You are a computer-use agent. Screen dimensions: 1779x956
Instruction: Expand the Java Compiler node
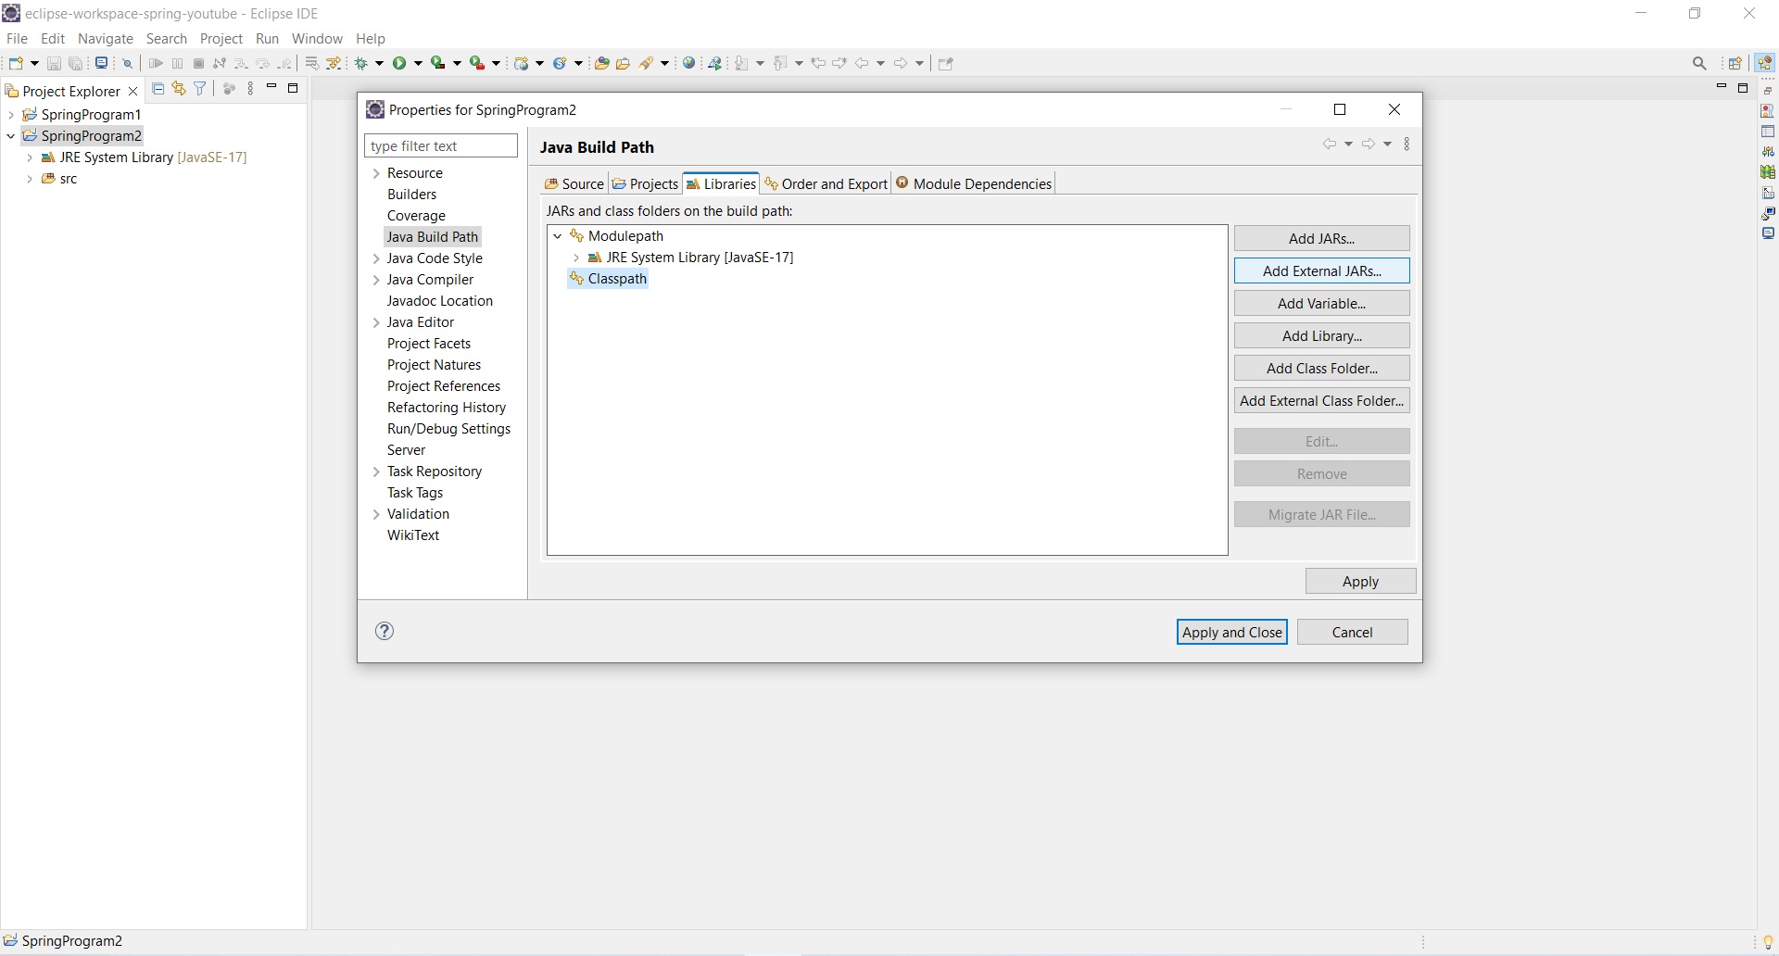376,280
